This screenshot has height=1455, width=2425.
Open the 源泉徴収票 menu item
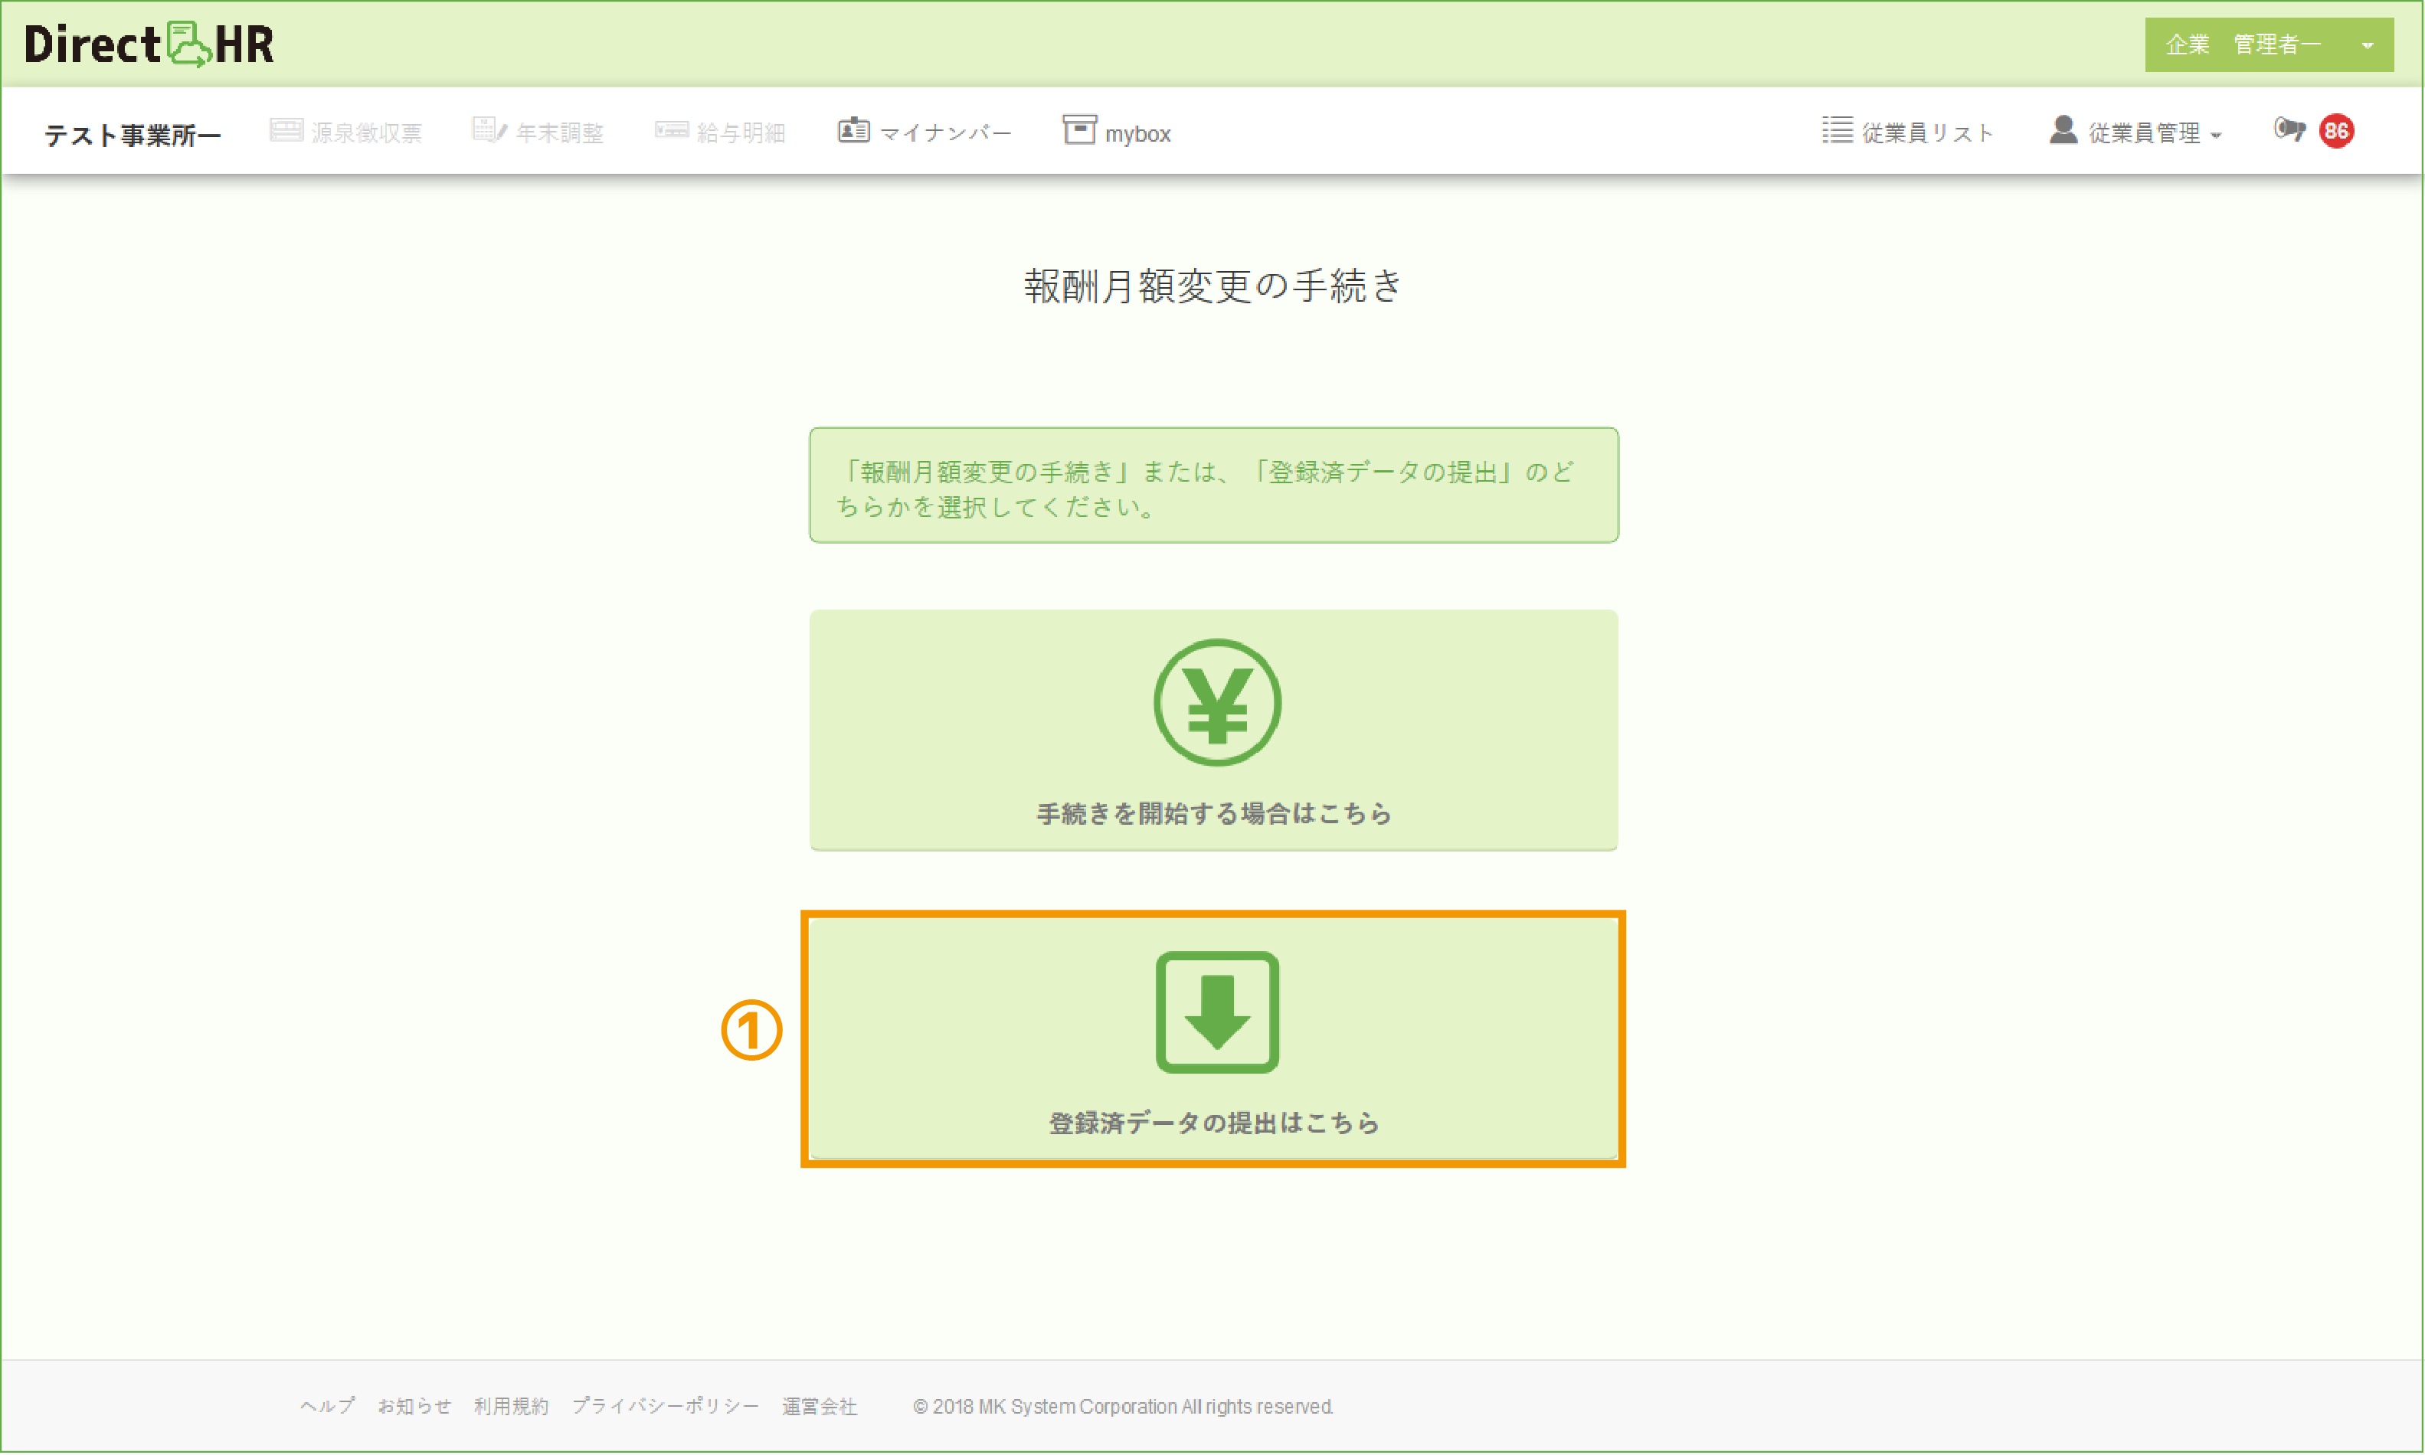[x=346, y=132]
